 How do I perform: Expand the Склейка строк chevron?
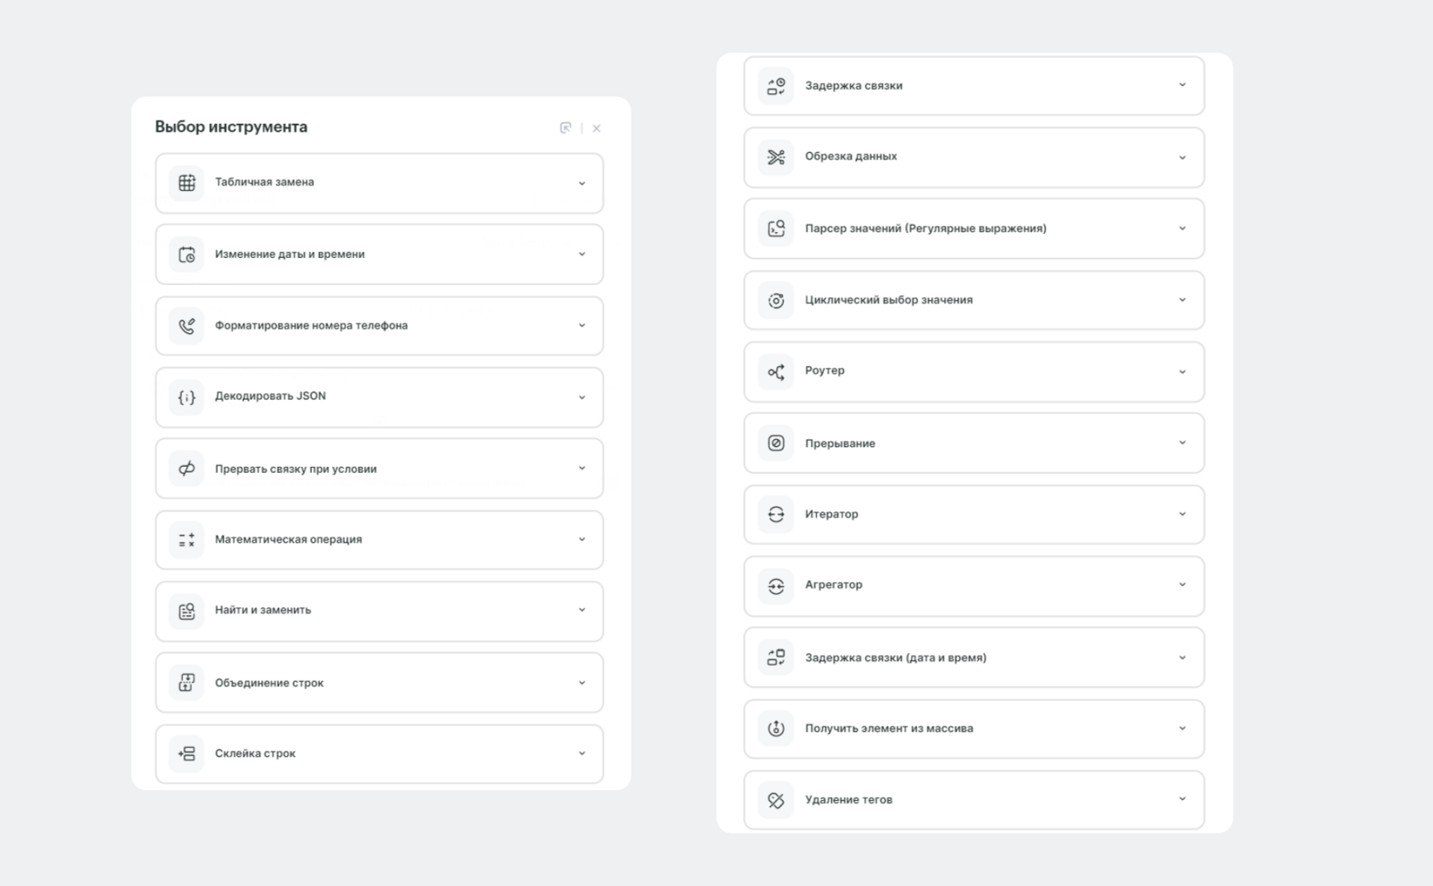coord(581,753)
